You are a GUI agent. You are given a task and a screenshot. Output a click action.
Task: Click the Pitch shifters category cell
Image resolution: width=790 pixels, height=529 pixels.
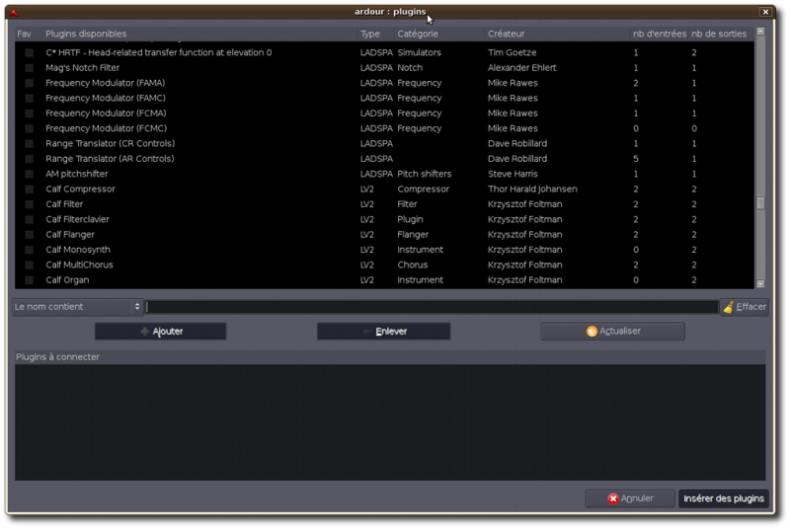(425, 174)
